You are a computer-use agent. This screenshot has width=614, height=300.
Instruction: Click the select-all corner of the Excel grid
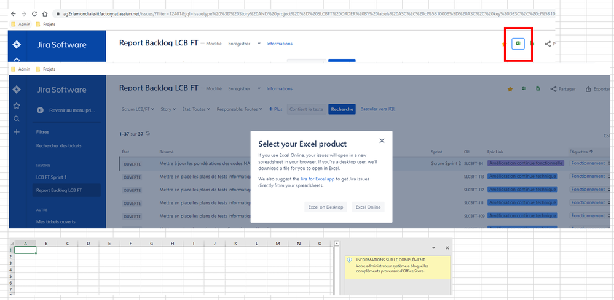point(12,244)
